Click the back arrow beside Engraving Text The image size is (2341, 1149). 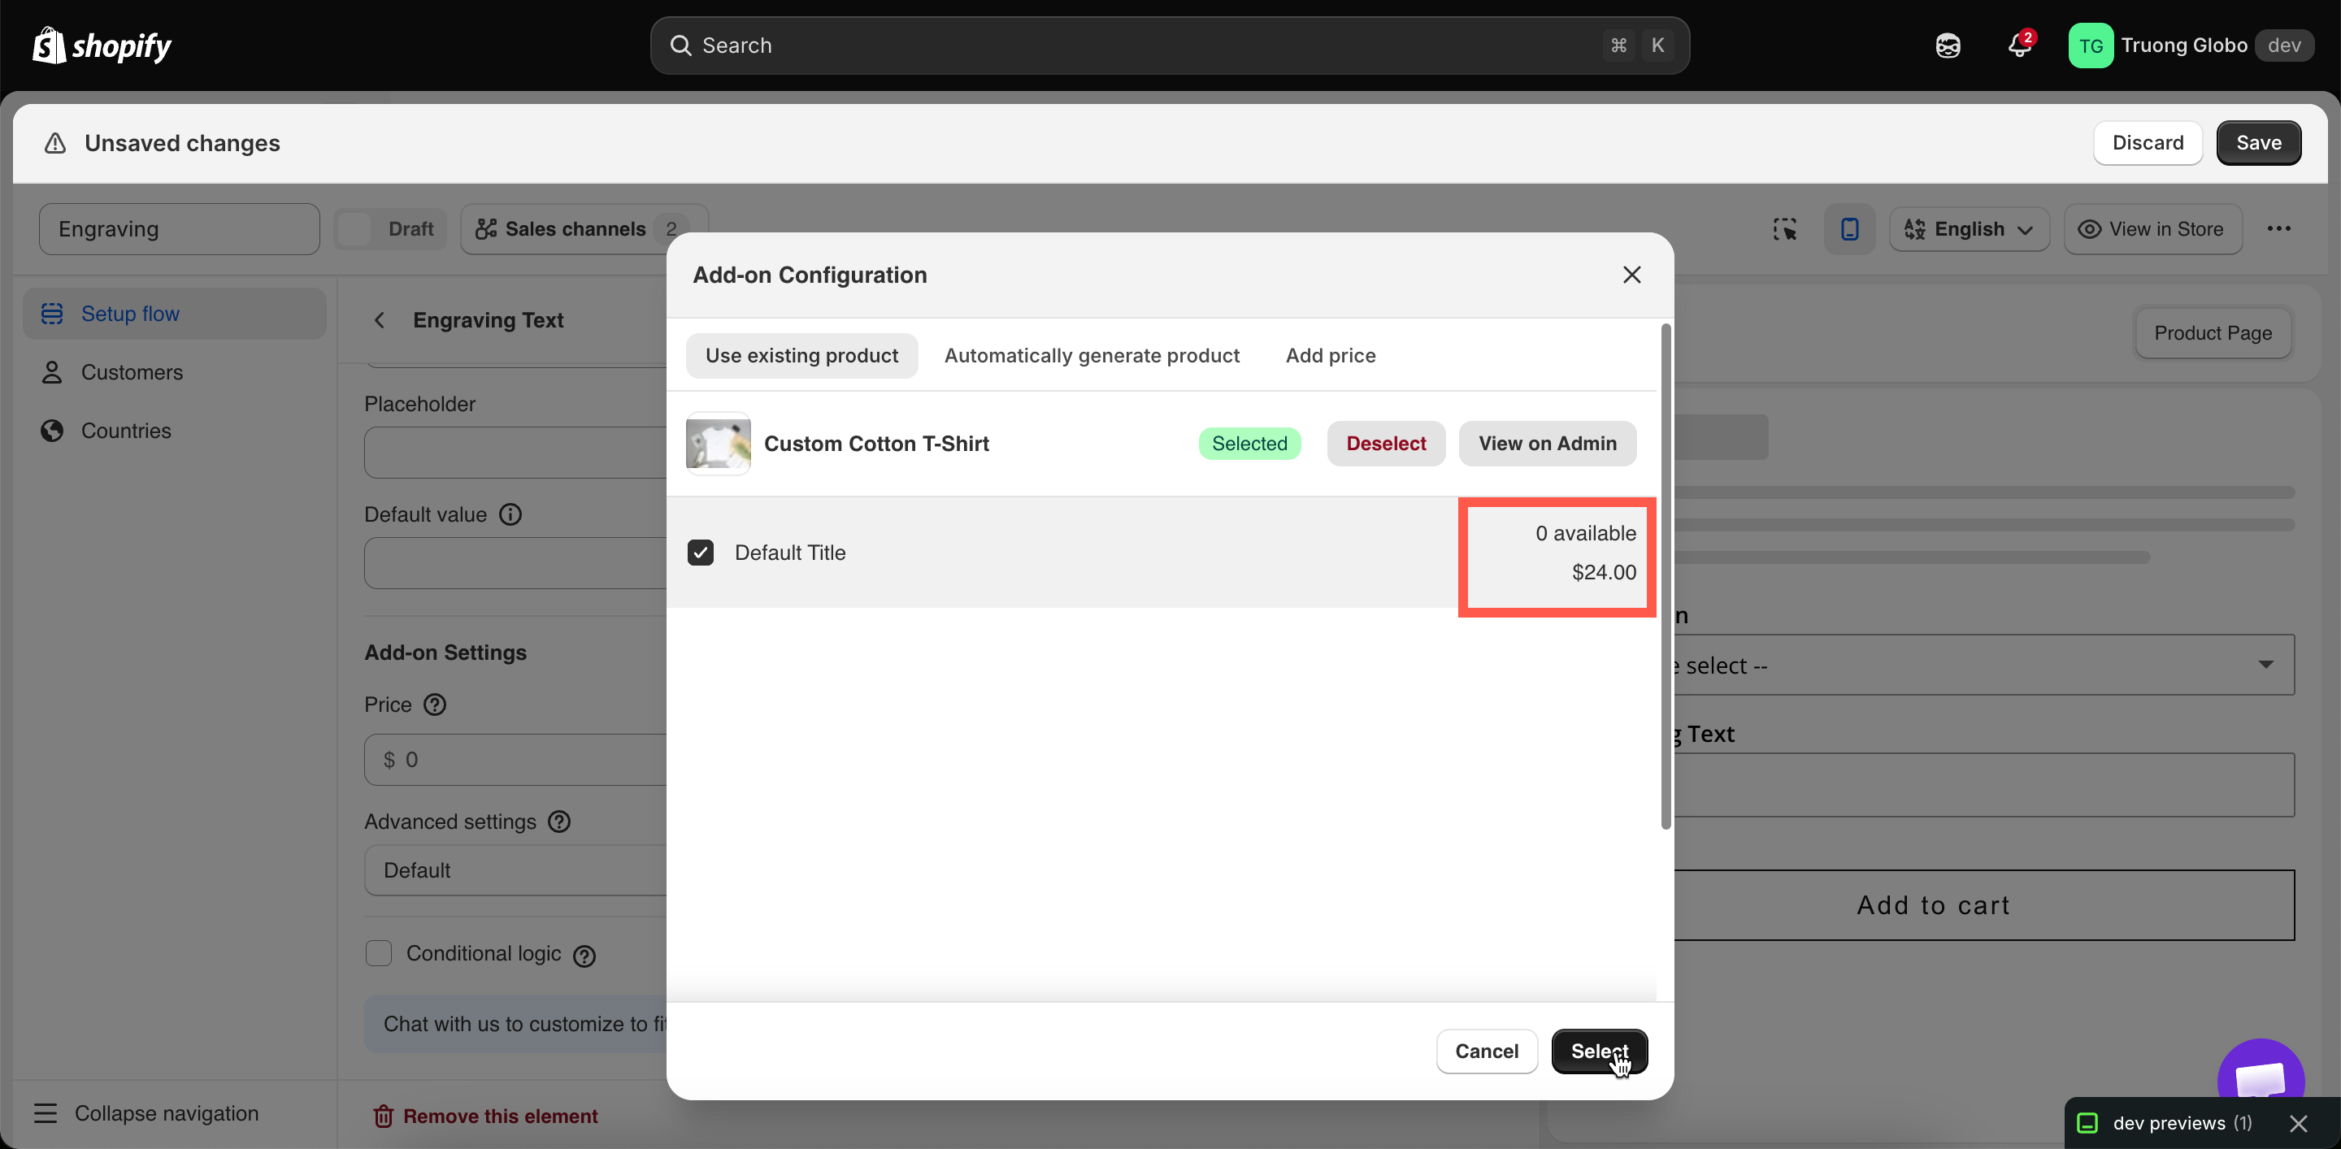380,319
